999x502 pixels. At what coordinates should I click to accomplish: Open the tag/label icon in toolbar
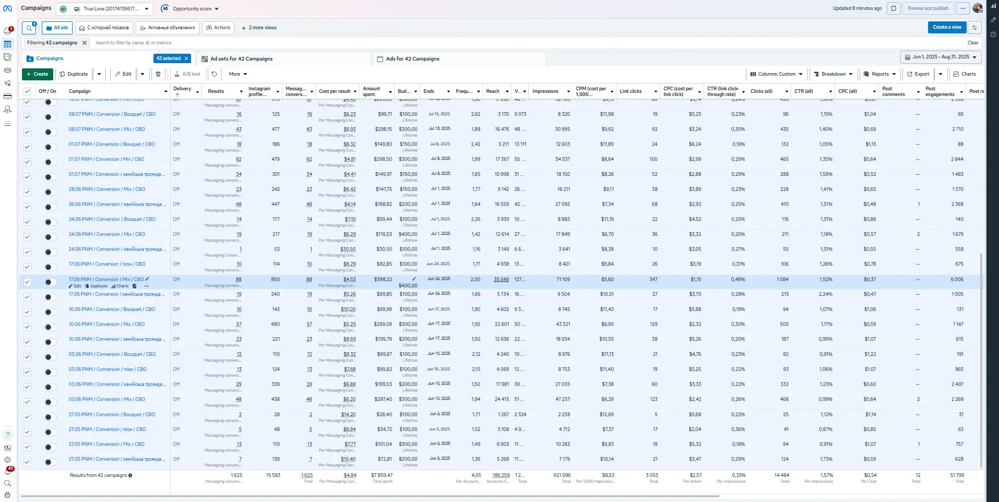[215, 74]
